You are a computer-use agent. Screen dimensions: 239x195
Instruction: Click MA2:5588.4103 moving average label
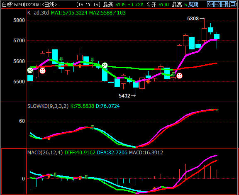pos(107,13)
